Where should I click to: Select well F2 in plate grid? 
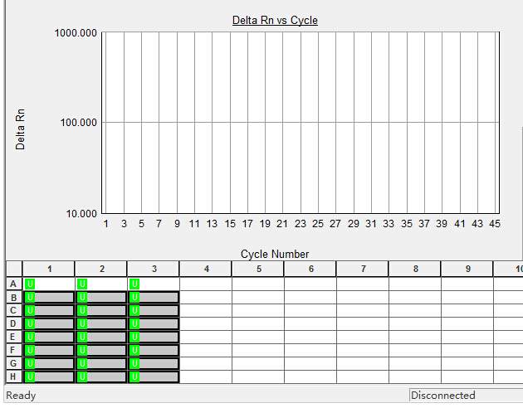point(101,350)
